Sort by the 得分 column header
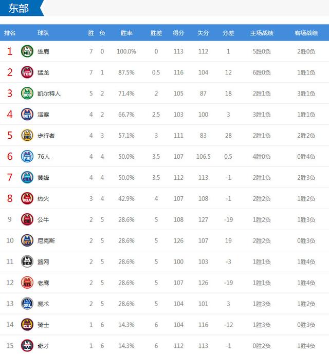329x355 pixels. [x=178, y=33]
